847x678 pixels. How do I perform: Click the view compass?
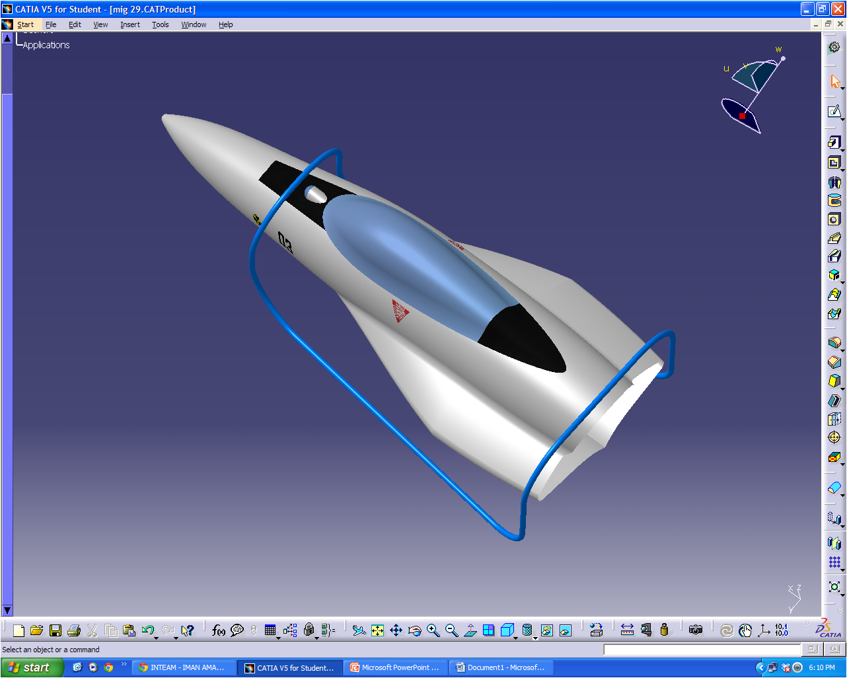pos(753,91)
